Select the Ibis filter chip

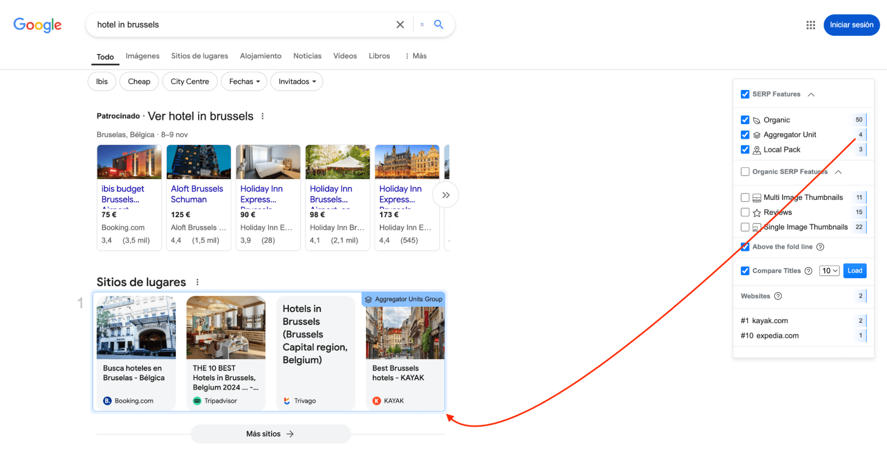[102, 82]
